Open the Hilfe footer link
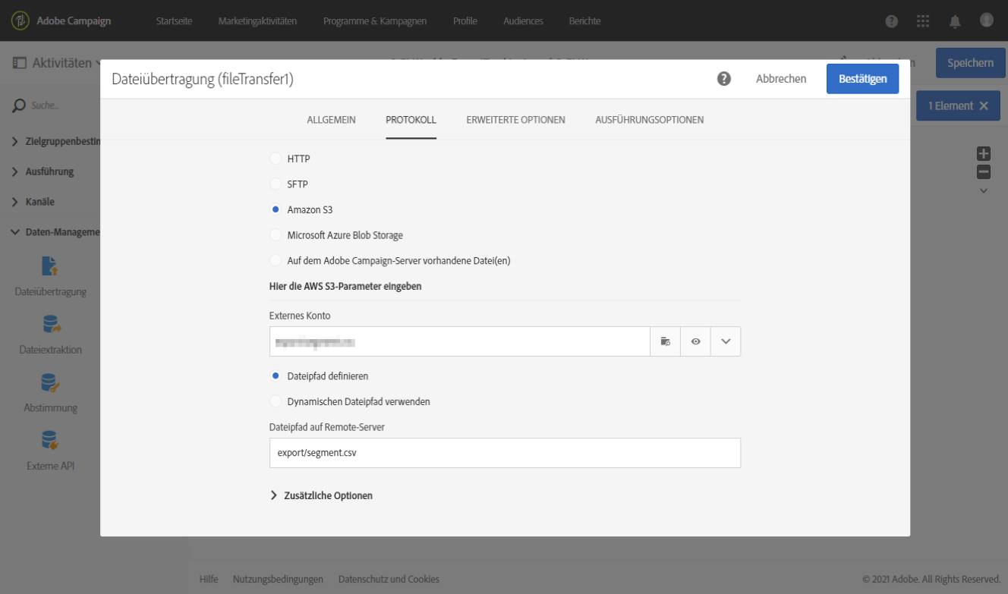The width and height of the screenshot is (1008, 594). tap(209, 579)
